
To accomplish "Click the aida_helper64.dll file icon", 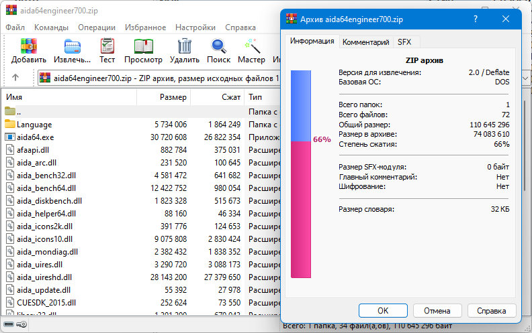I will 10,214.
